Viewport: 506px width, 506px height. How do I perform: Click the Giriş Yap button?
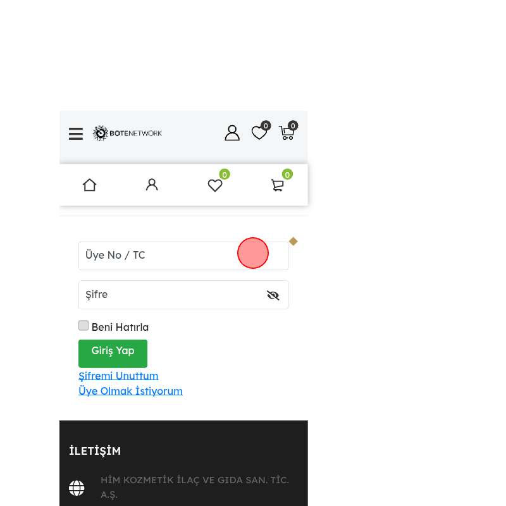(113, 354)
